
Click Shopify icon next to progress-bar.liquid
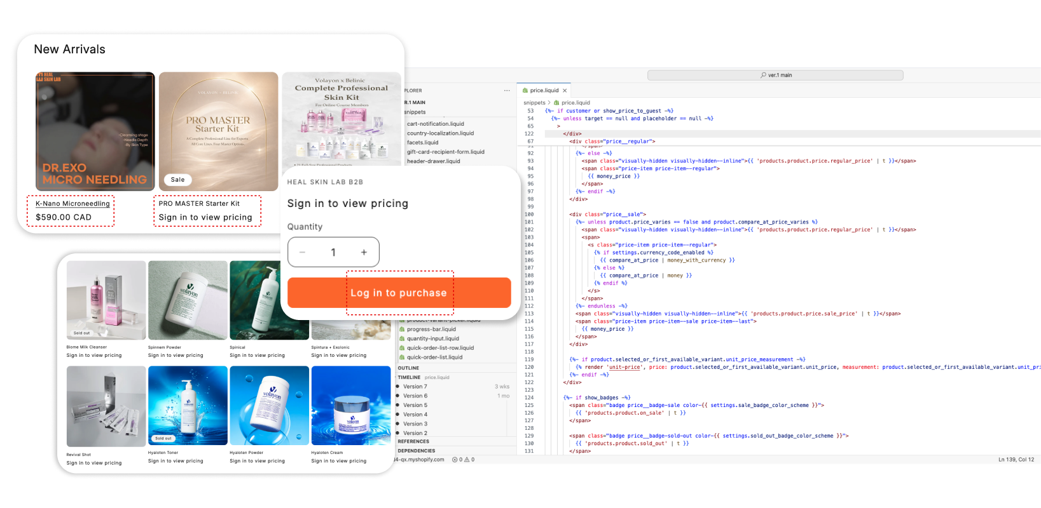(402, 330)
